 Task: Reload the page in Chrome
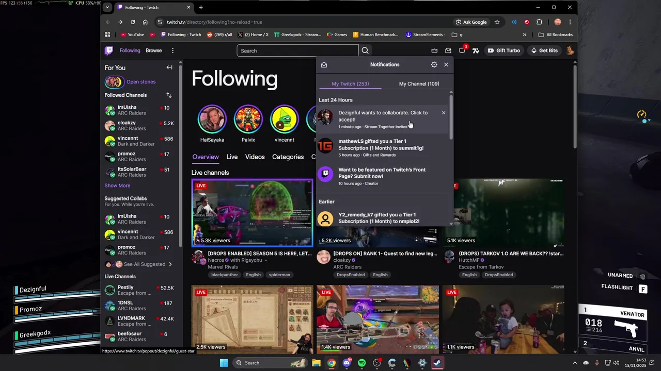(133, 22)
